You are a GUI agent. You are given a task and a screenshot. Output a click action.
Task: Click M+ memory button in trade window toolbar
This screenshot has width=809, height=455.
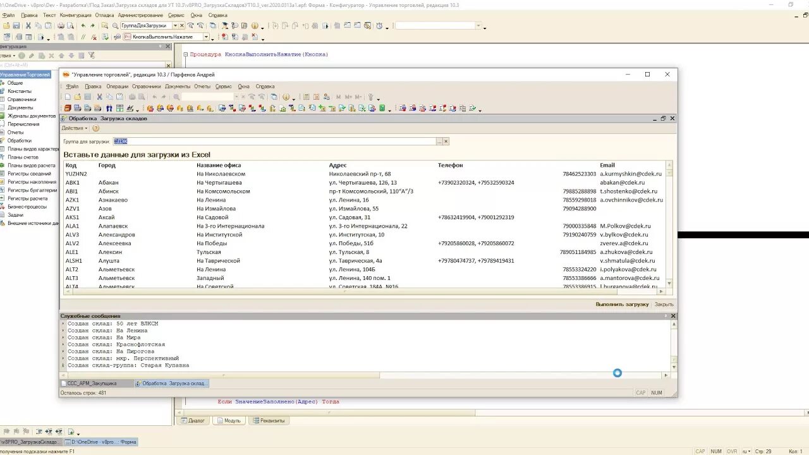[348, 97]
